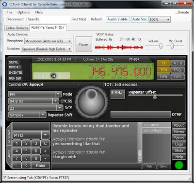
Task: Click the round tuning knob
Action: point(92,101)
